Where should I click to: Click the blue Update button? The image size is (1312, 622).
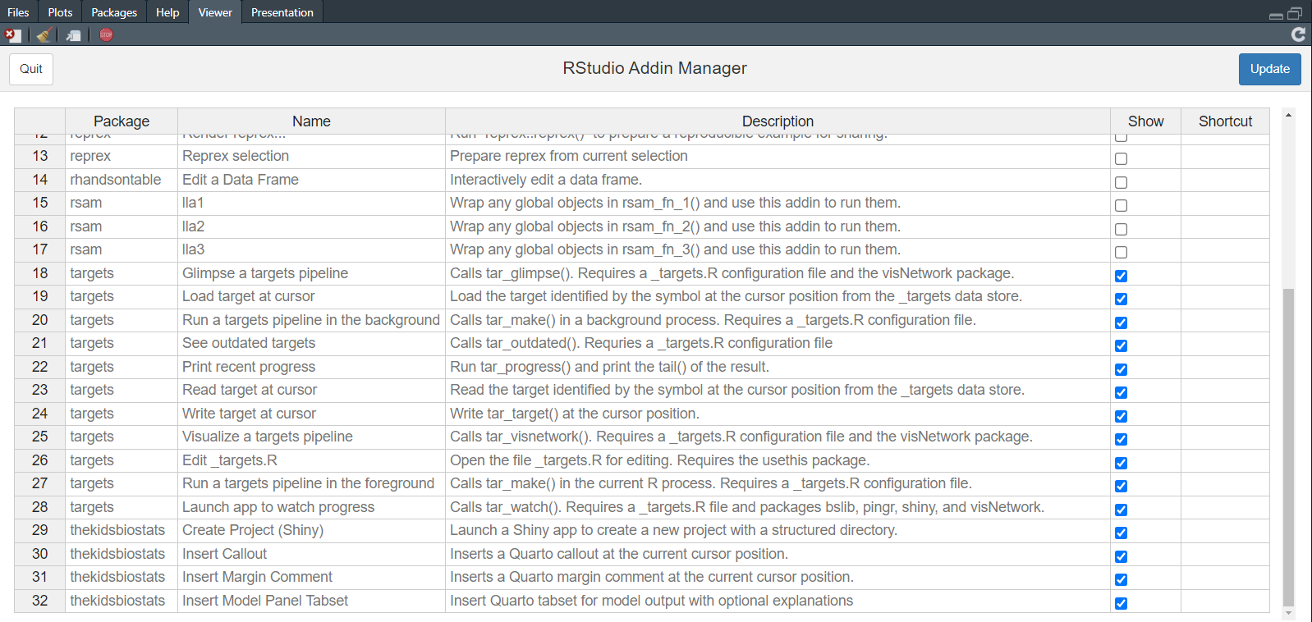point(1270,69)
